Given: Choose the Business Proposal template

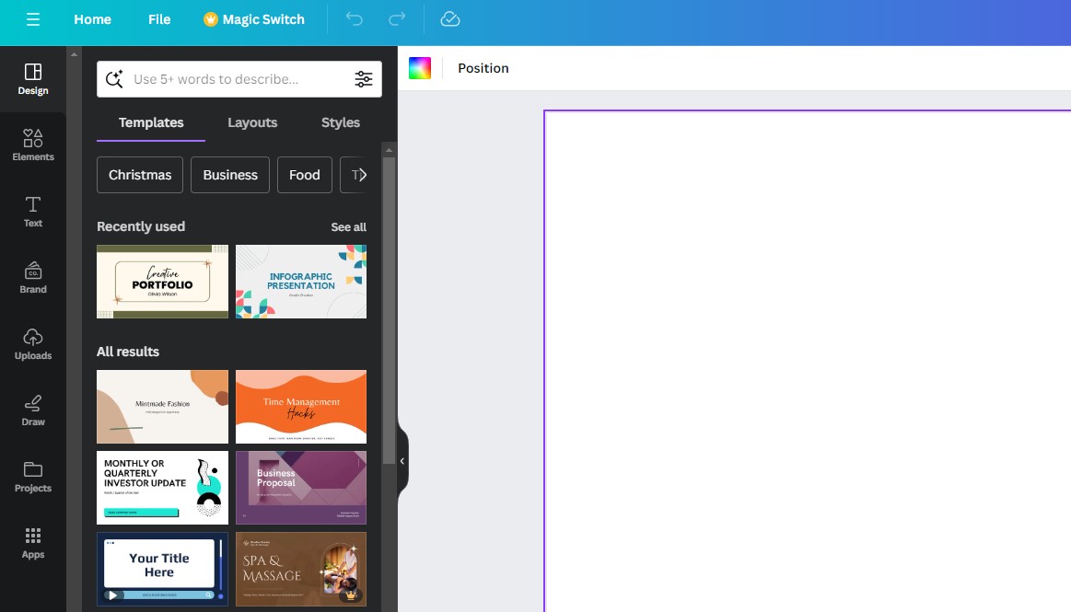Looking at the screenshot, I should pos(301,488).
